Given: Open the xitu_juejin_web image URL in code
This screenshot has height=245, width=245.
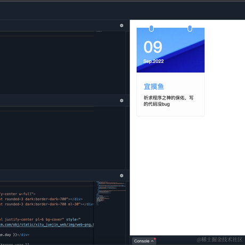Looking at the screenshot, I should pos(47,225).
